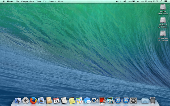Open the volume control in menu bar

pos(125,1)
